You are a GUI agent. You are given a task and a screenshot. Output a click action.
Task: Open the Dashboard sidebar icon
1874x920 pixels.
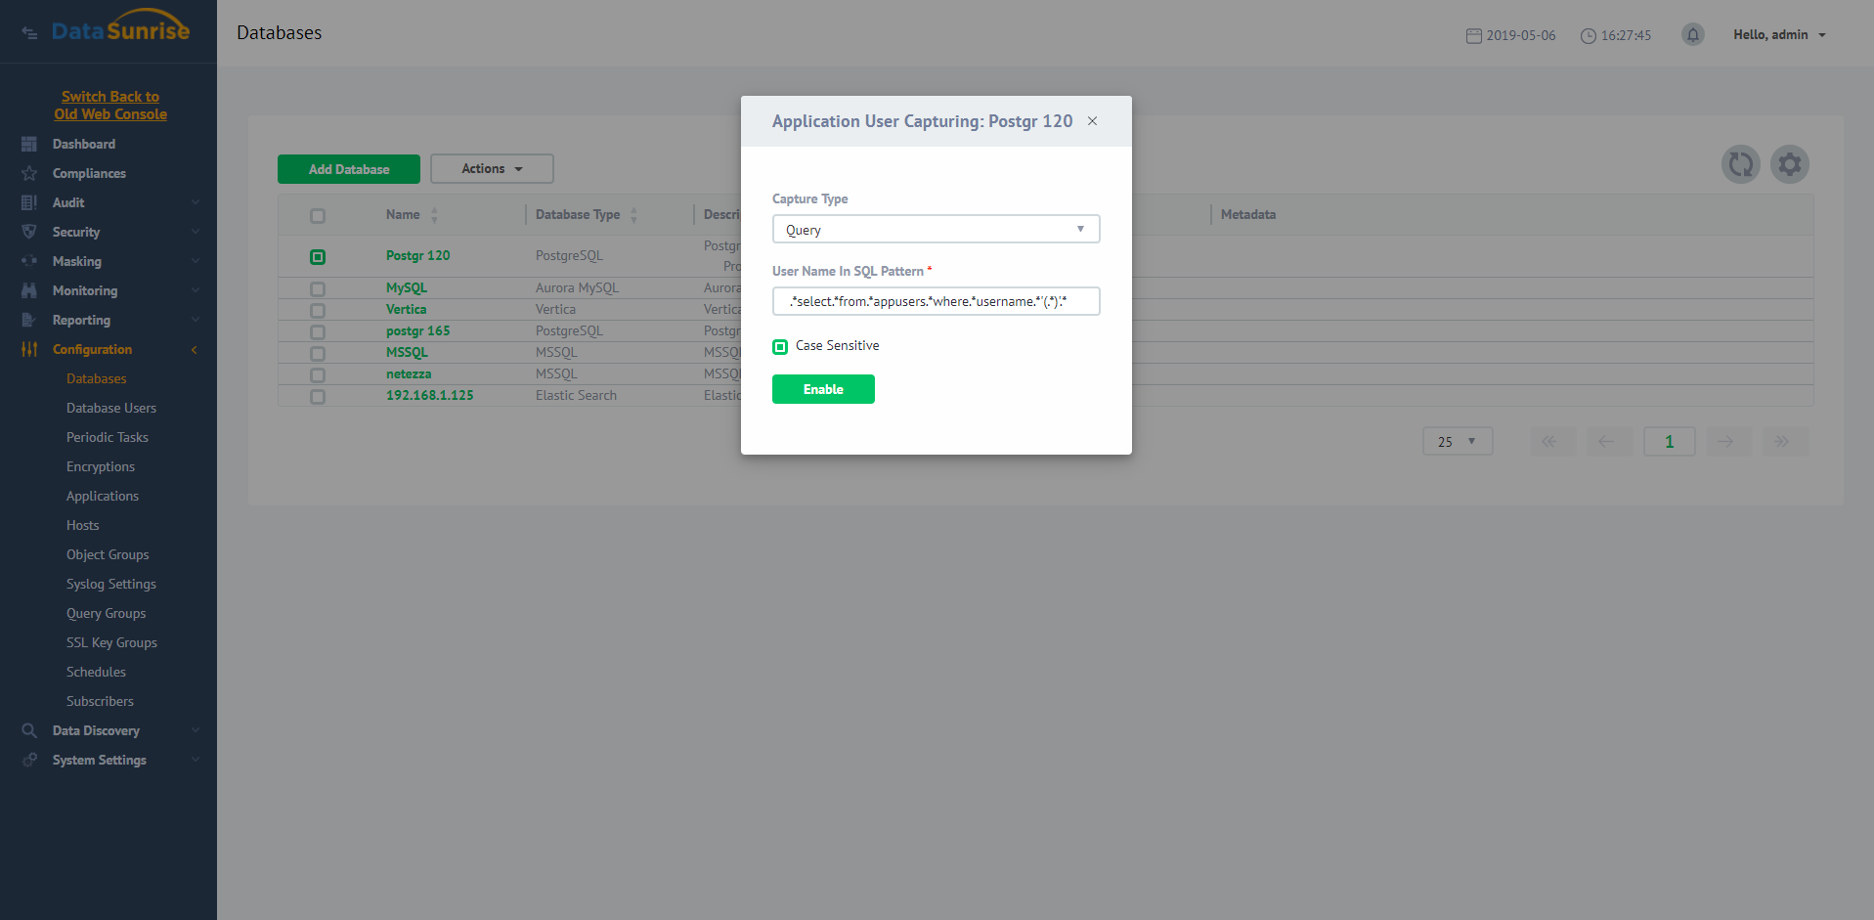click(29, 144)
